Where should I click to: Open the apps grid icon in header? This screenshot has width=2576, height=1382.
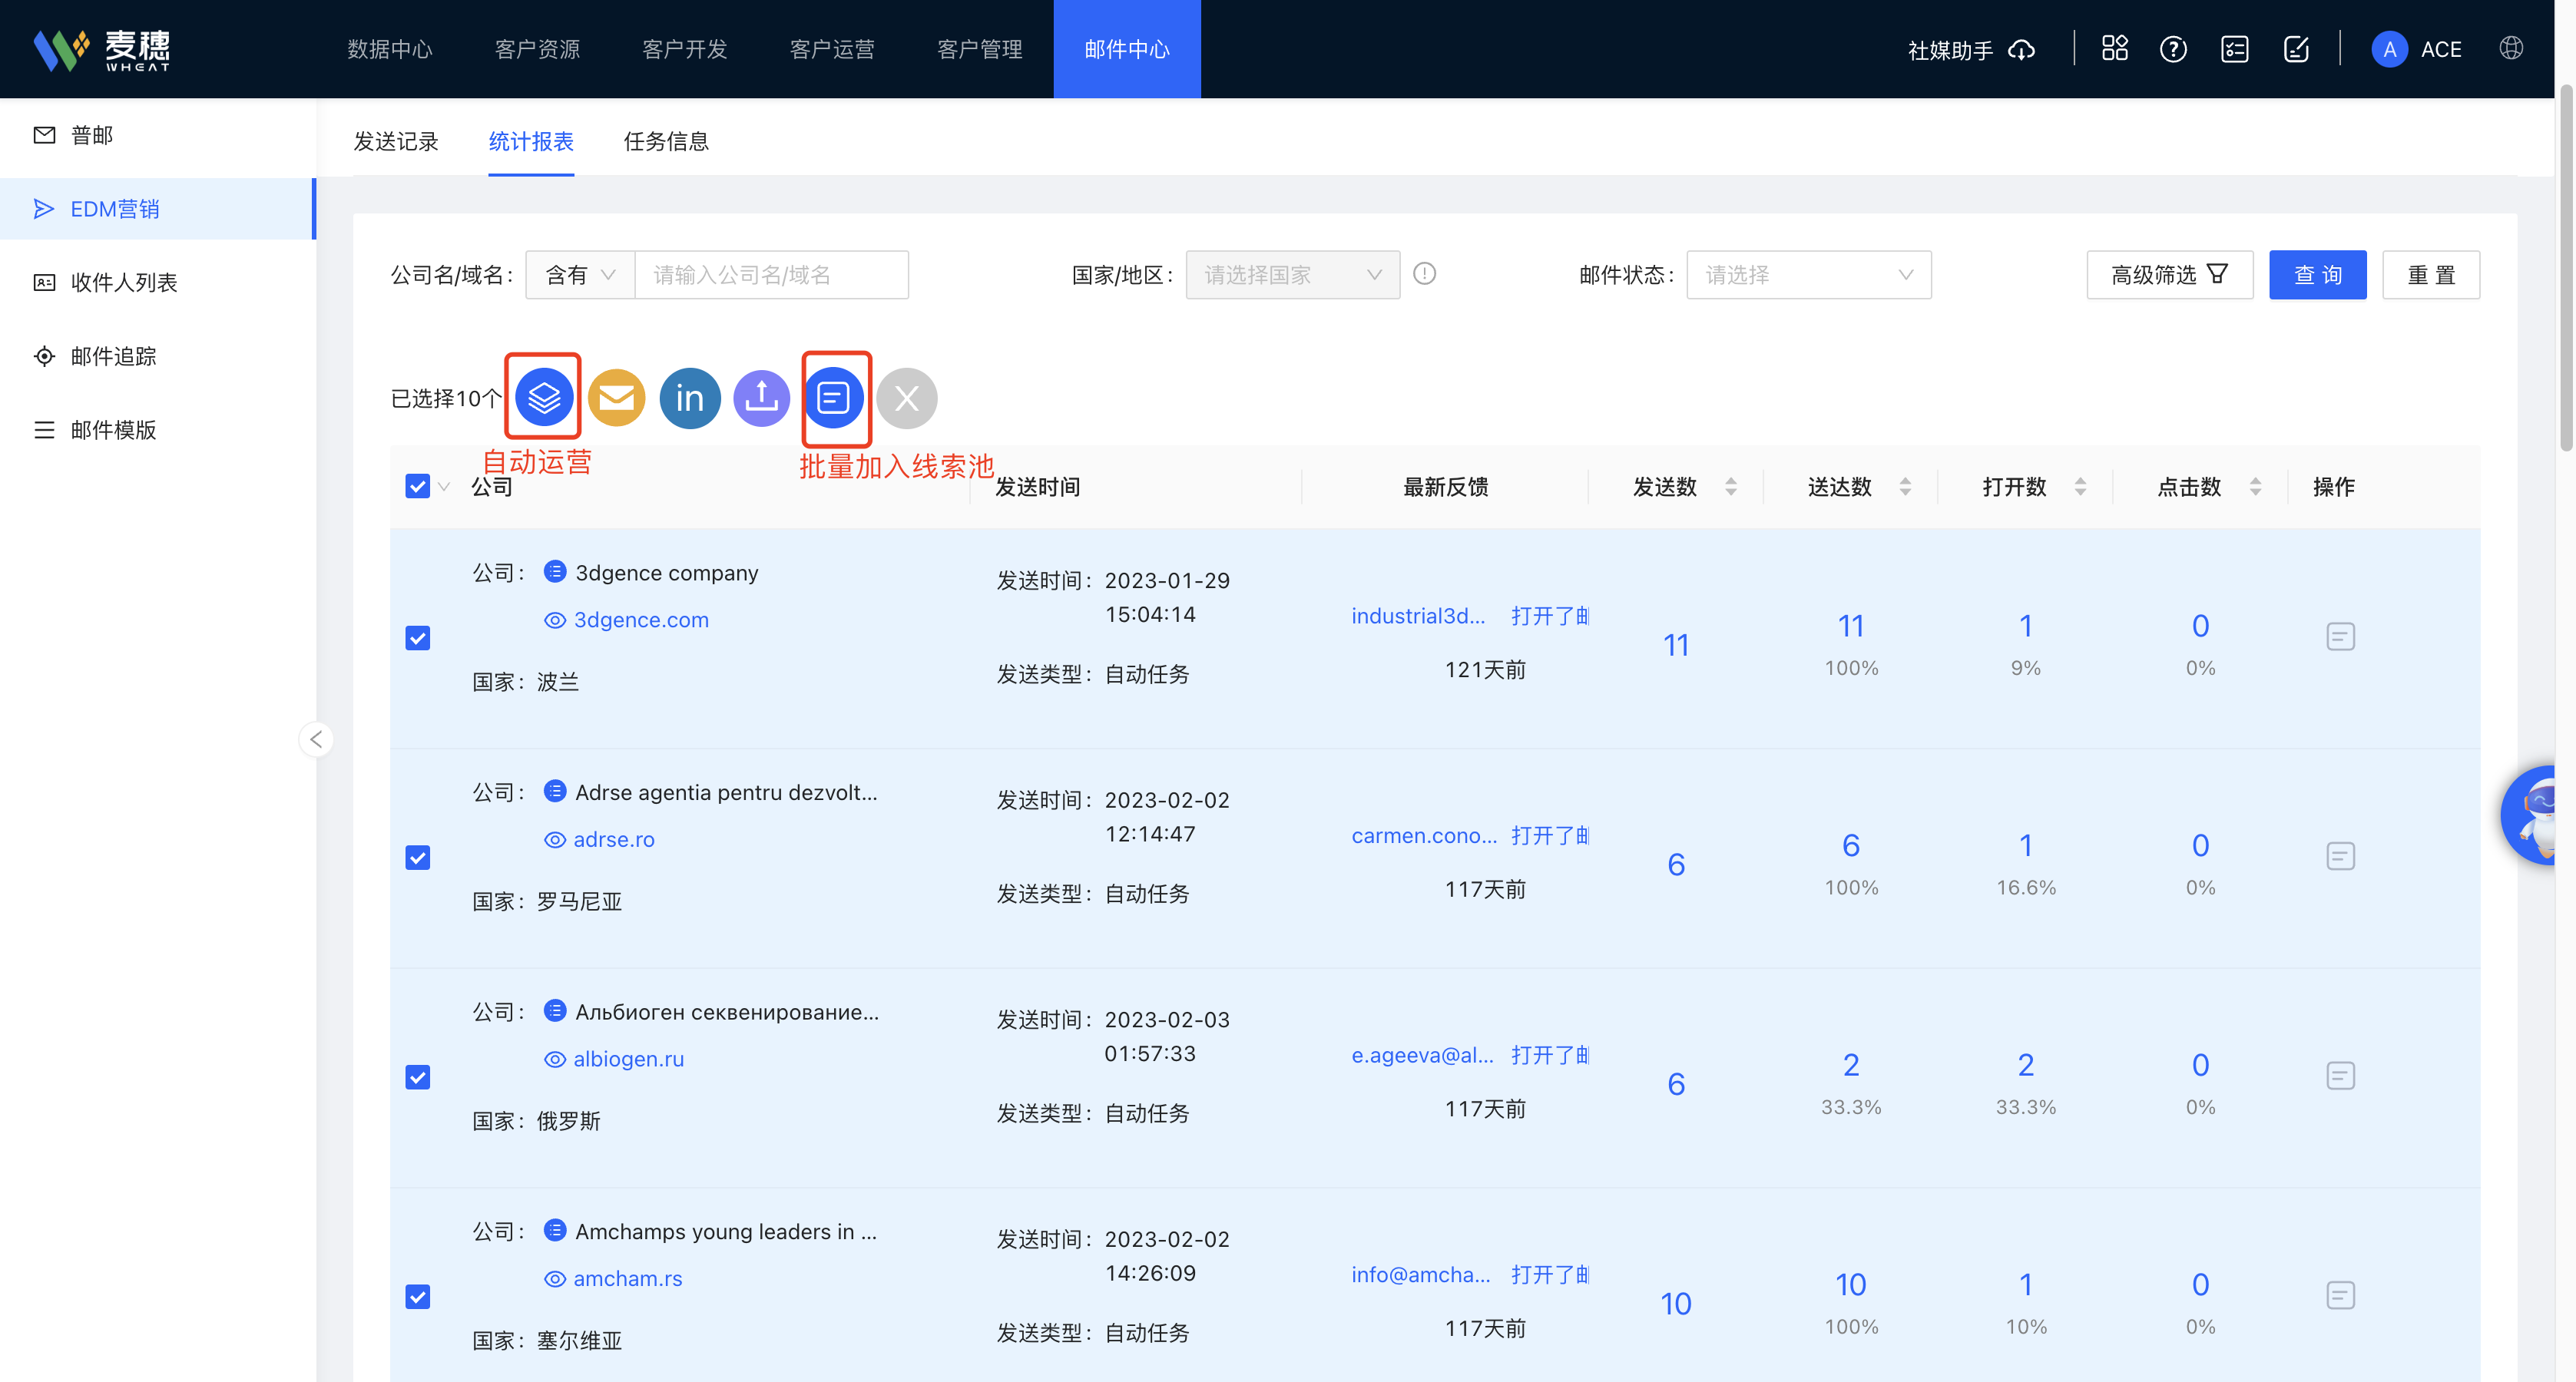click(x=2115, y=49)
